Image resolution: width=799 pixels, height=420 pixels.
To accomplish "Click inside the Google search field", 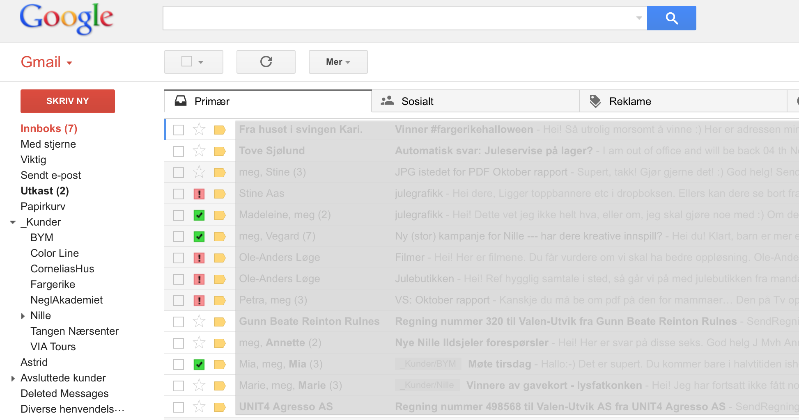I will (398, 18).
